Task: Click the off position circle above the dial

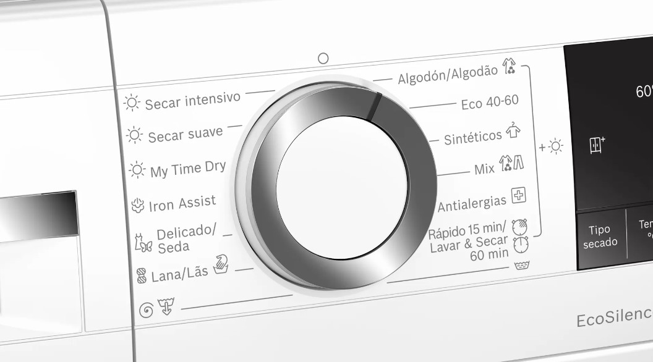Action: [323, 58]
